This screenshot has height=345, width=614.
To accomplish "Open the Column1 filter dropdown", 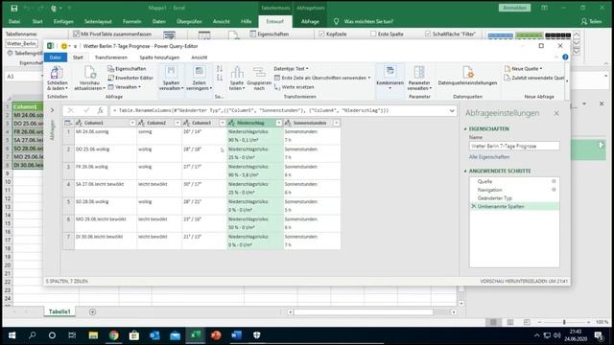I will [x=132, y=123].
